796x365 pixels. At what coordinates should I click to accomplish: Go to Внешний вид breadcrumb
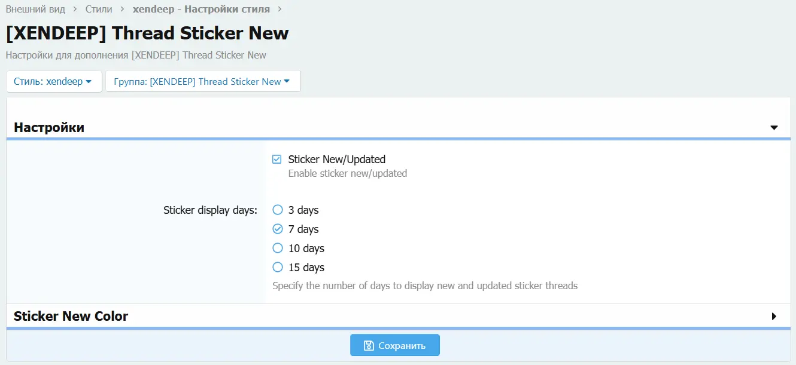(35, 10)
